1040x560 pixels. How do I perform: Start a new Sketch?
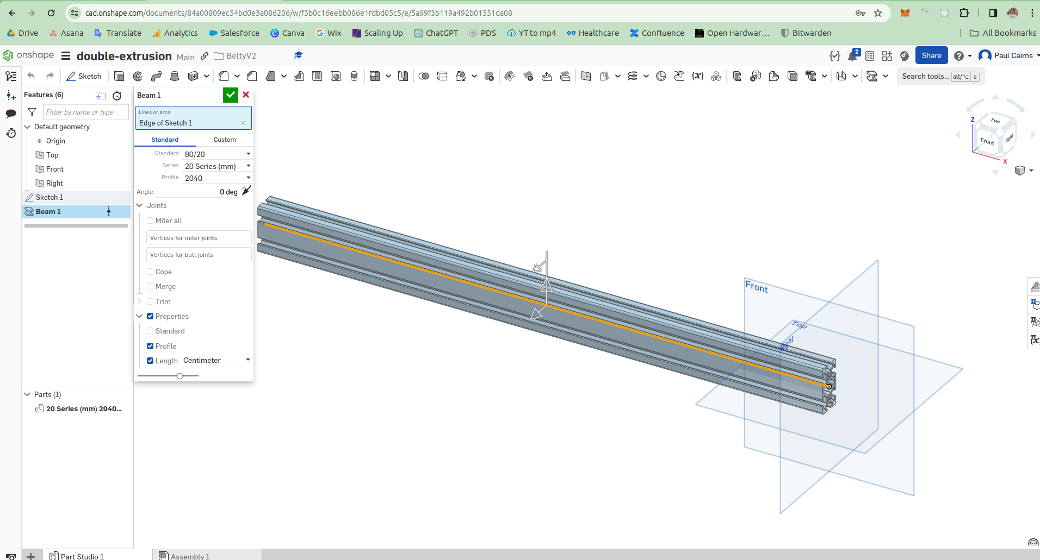84,76
